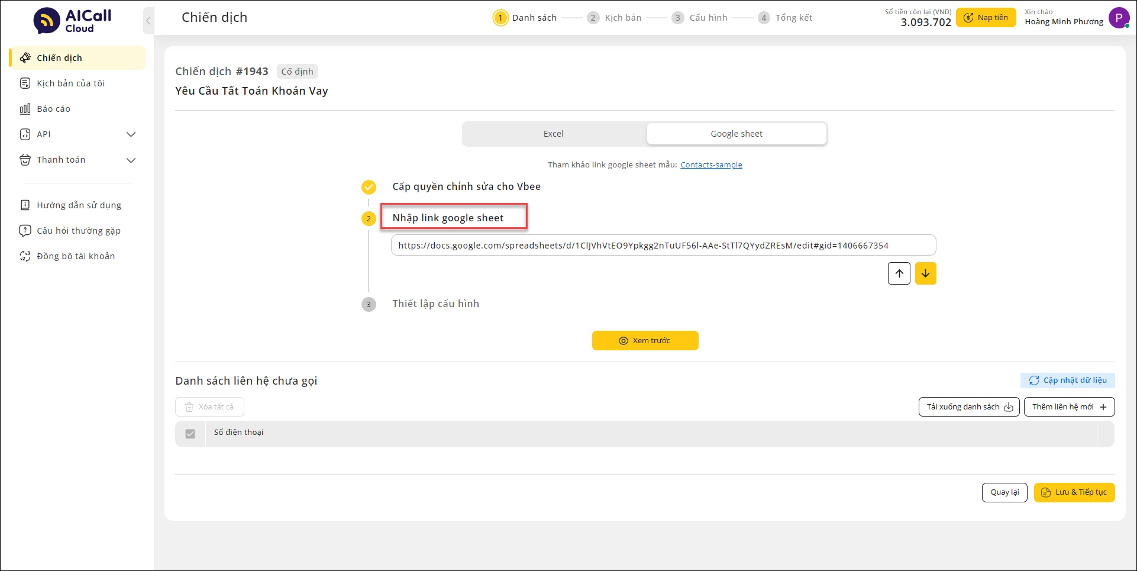This screenshot has width=1137, height=571.
Task: Collapse the sidebar with the arrow handle
Action: pos(148,21)
